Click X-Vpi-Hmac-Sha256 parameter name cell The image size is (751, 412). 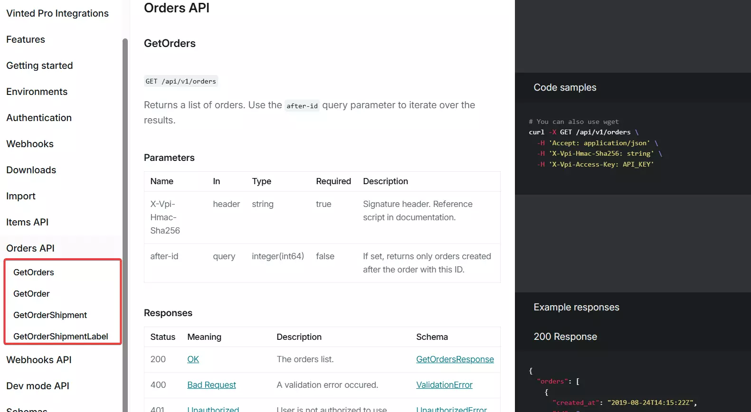[165, 217]
